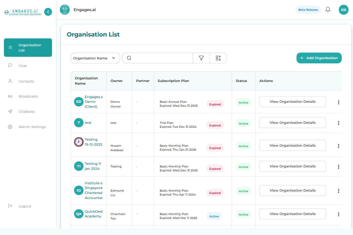This screenshot has width=353, height=235.
Task: Click the Subscription Plan column header
Action: (x=173, y=81)
